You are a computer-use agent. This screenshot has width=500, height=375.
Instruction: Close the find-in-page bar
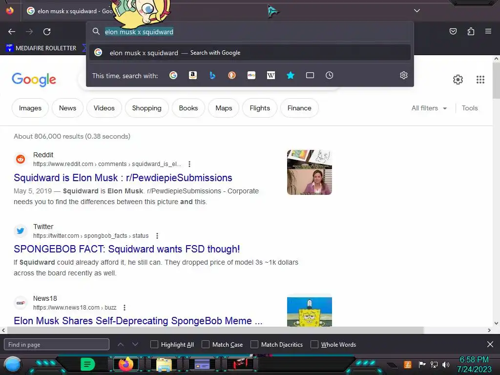pyautogui.click(x=490, y=344)
